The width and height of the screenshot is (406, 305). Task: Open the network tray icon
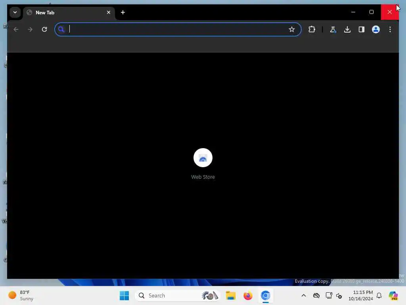point(329,295)
